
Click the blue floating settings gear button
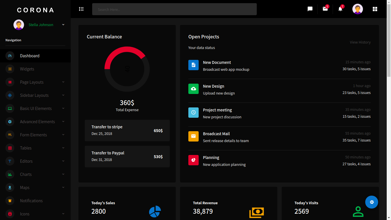click(372, 202)
